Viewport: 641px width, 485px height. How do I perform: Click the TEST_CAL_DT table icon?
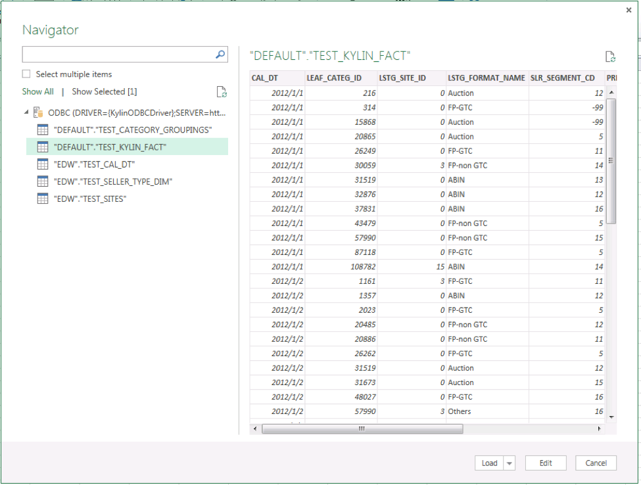point(43,164)
